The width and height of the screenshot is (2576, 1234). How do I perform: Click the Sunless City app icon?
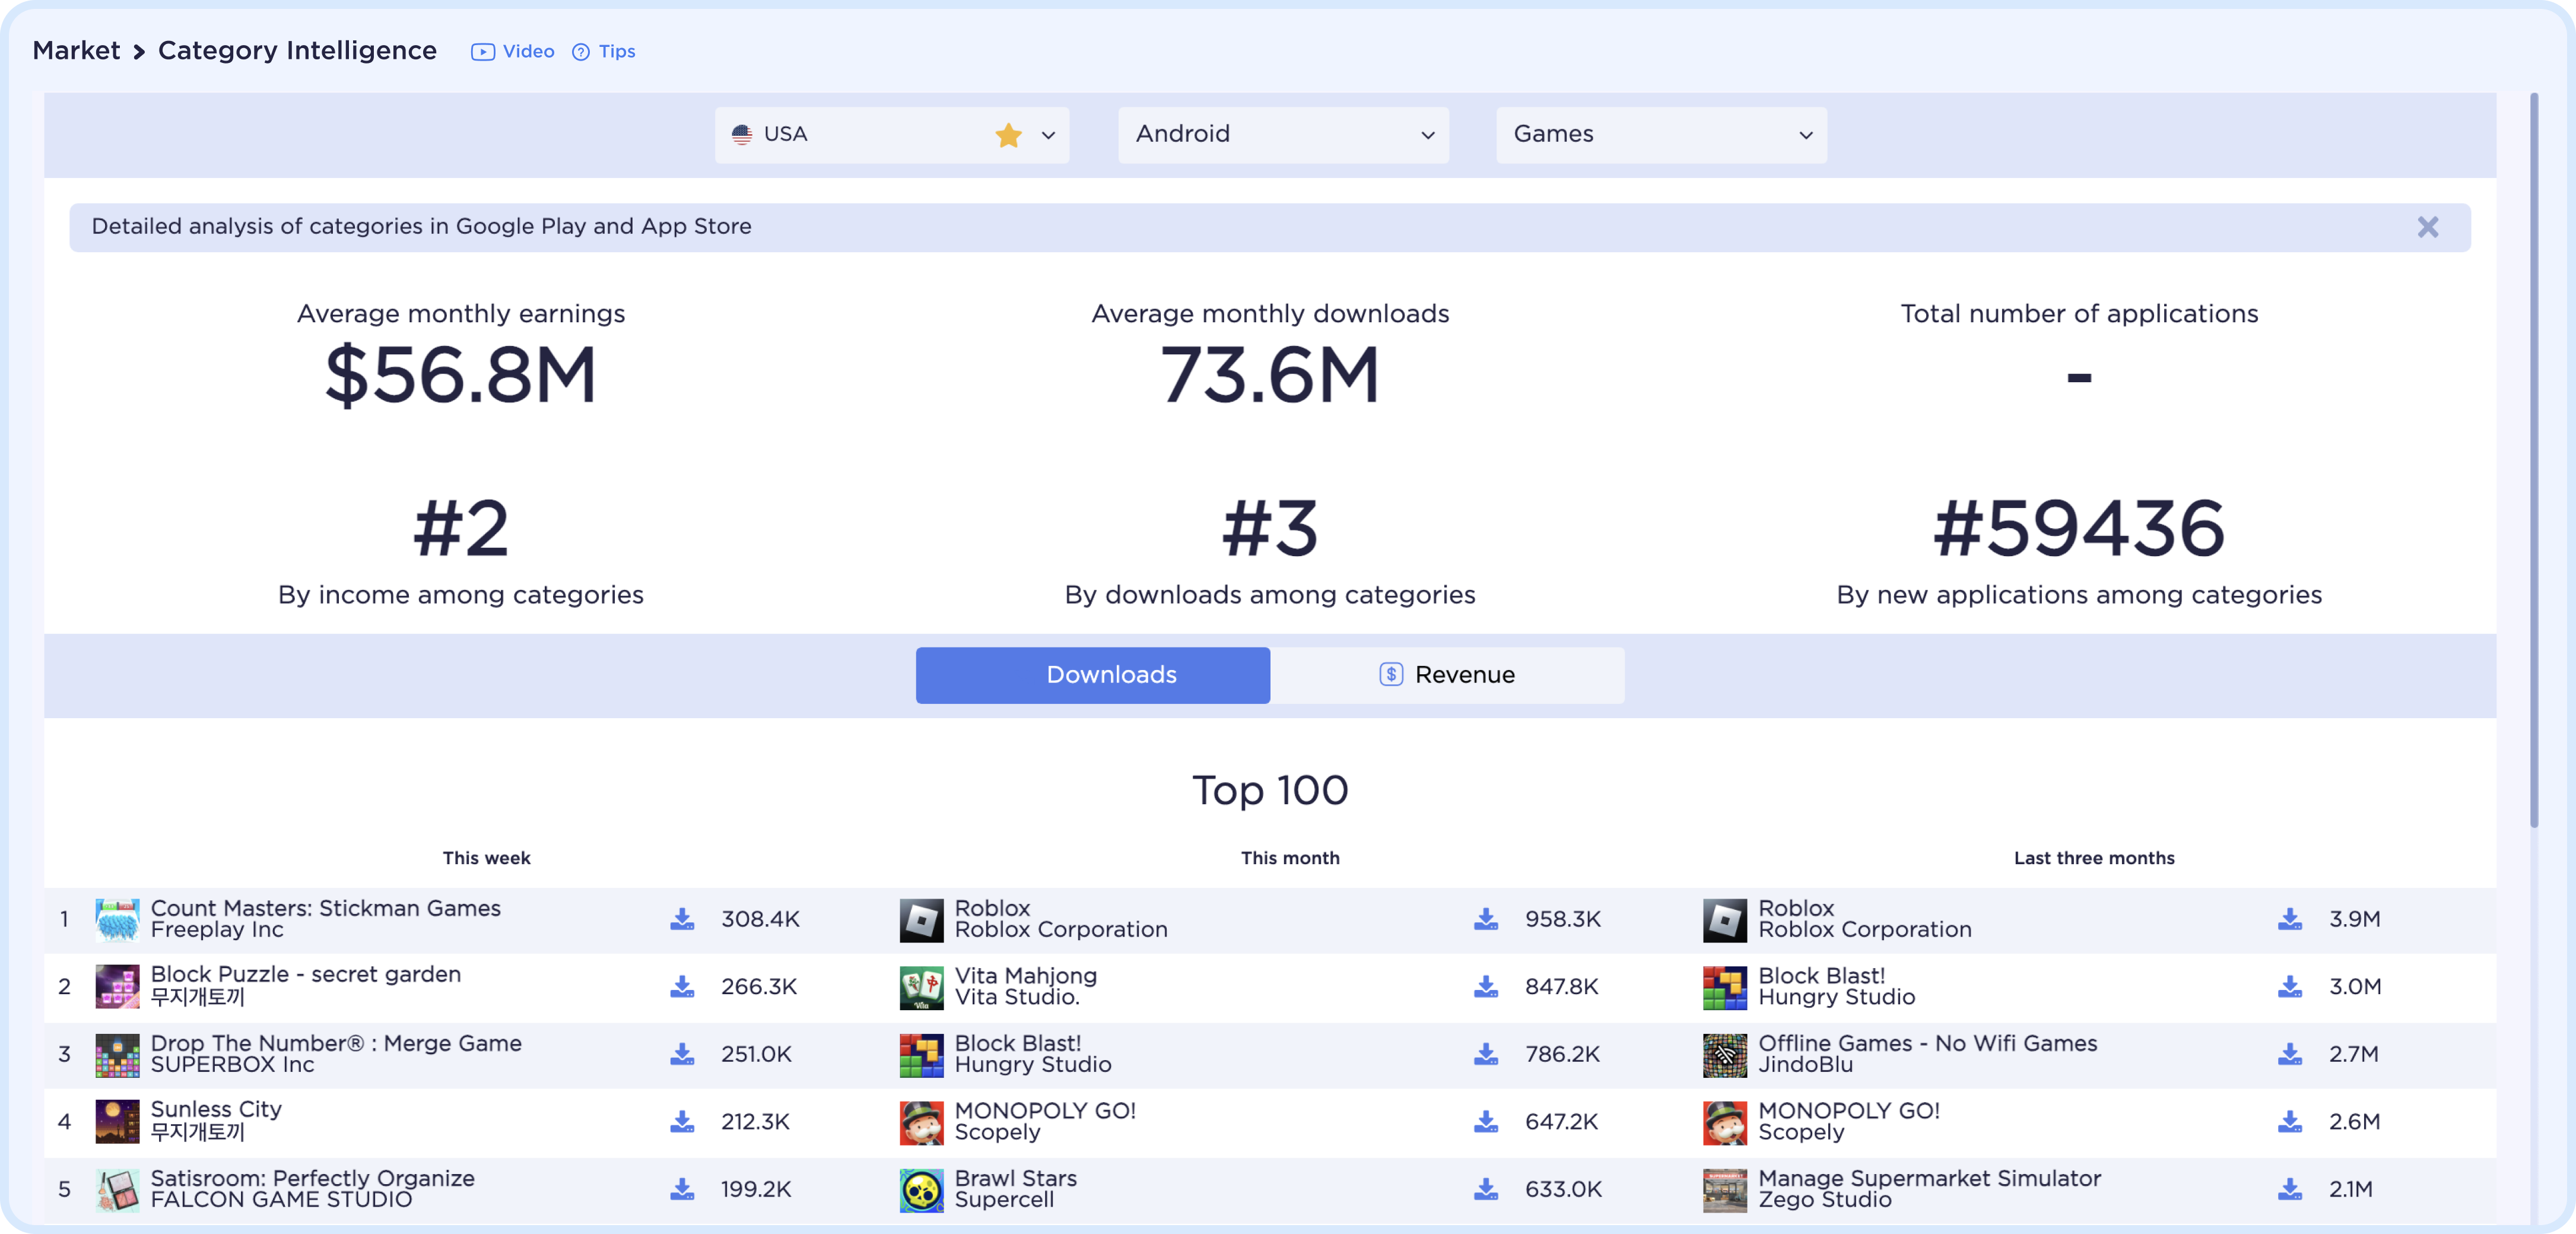pyautogui.click(x=117, y=1121)
